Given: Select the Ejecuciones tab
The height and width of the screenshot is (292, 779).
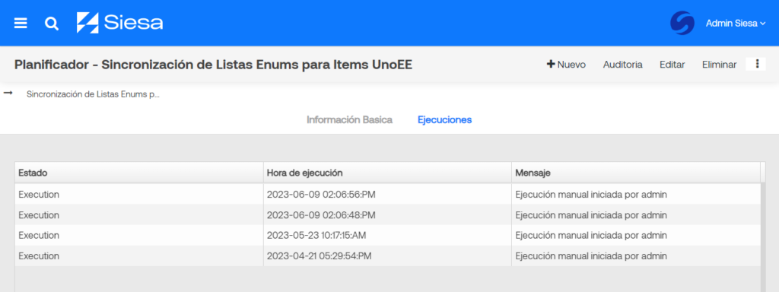Looking at the screenshot, I should [444, 119].
